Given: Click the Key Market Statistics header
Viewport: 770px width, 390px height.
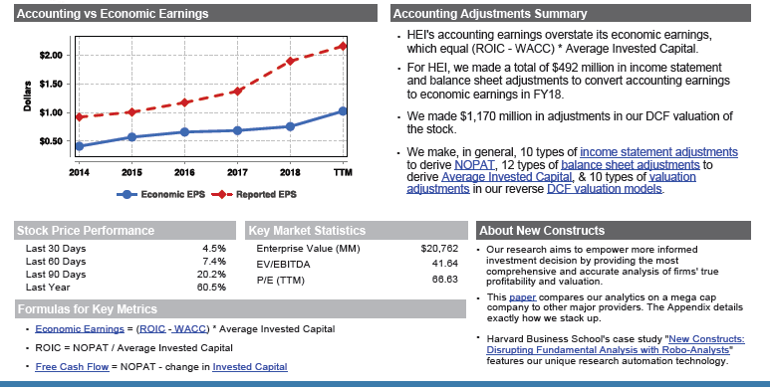Looking at the screenshot, I should 356,231.
